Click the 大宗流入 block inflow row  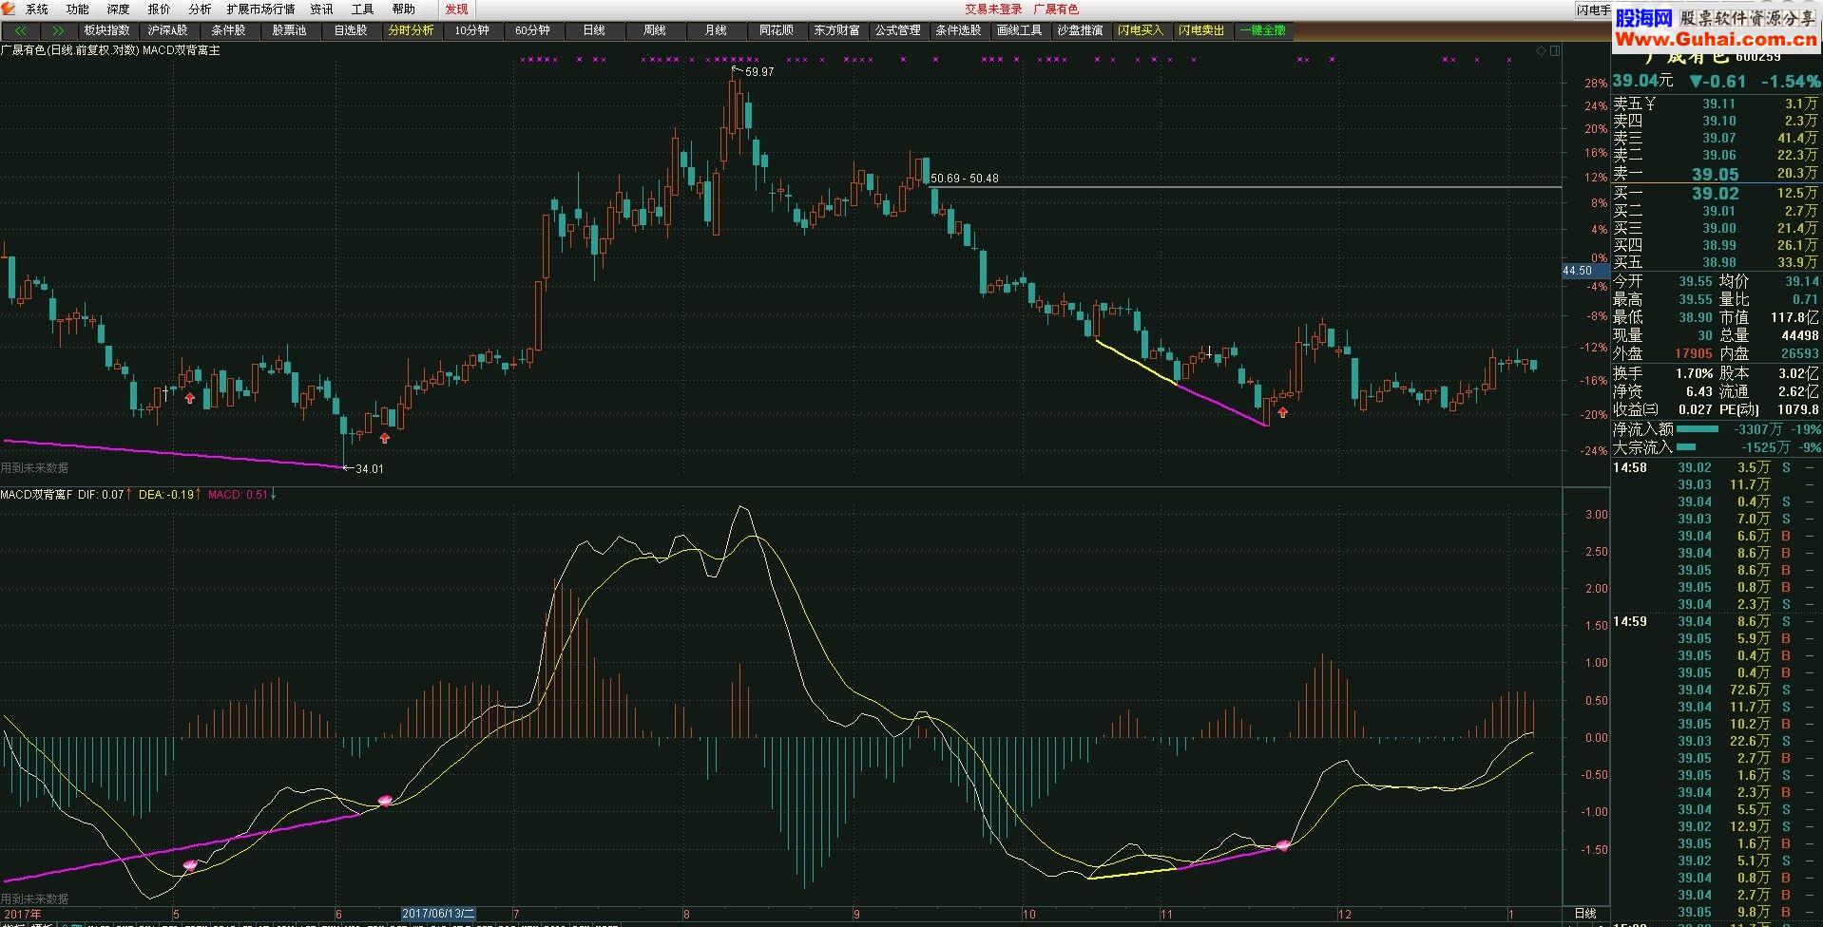(x=1716, y=447)
